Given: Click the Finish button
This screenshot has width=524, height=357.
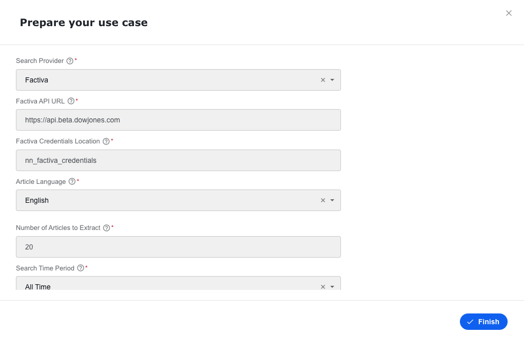Looking at the screenshot, I should [483, 322].
